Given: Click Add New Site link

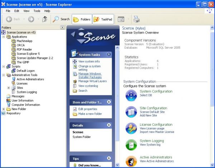Looking at the screenshot, I should (148, 115).
